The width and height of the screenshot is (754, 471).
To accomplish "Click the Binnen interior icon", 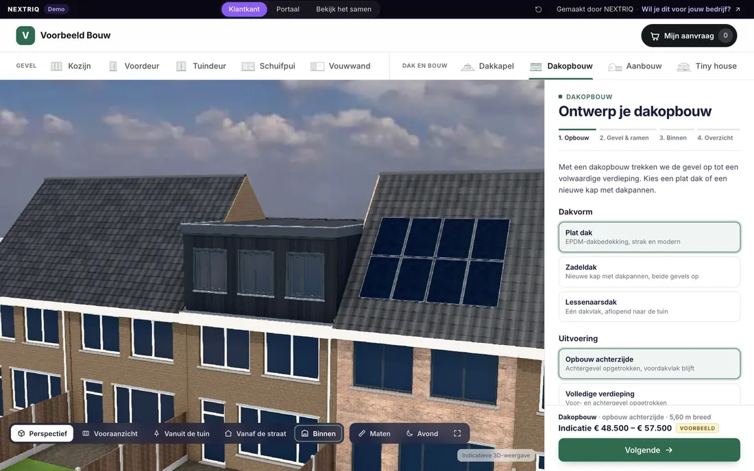I will click(x=305, y=433).
